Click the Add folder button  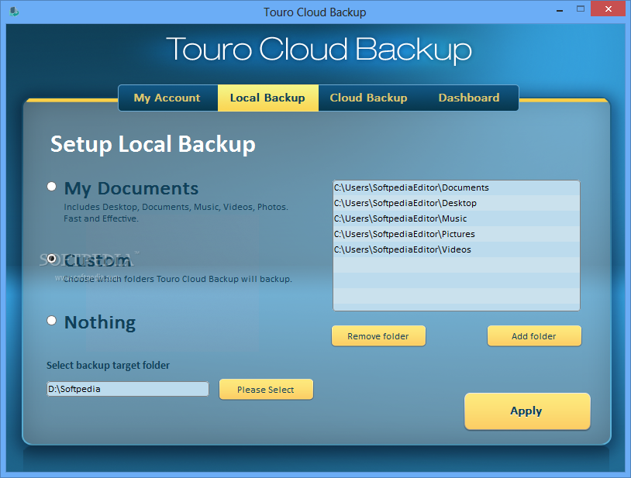click(534, 336)
